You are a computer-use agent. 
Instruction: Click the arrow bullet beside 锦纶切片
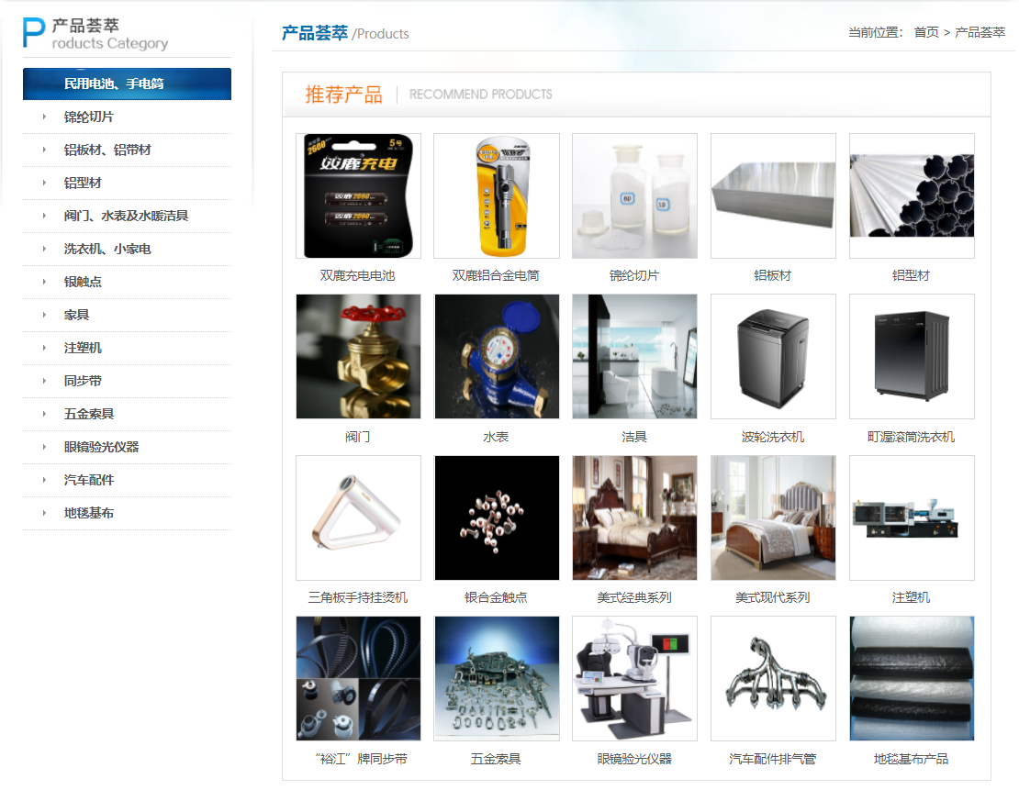[x=44, y=117]
